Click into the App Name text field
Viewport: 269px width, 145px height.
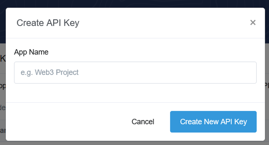(x=135, y=73)
